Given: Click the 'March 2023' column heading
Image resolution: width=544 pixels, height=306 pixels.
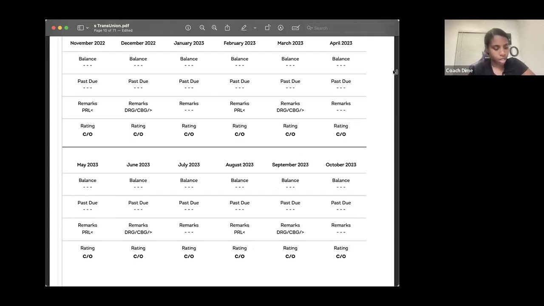Looking at the screenshot, I should point(290,43).
